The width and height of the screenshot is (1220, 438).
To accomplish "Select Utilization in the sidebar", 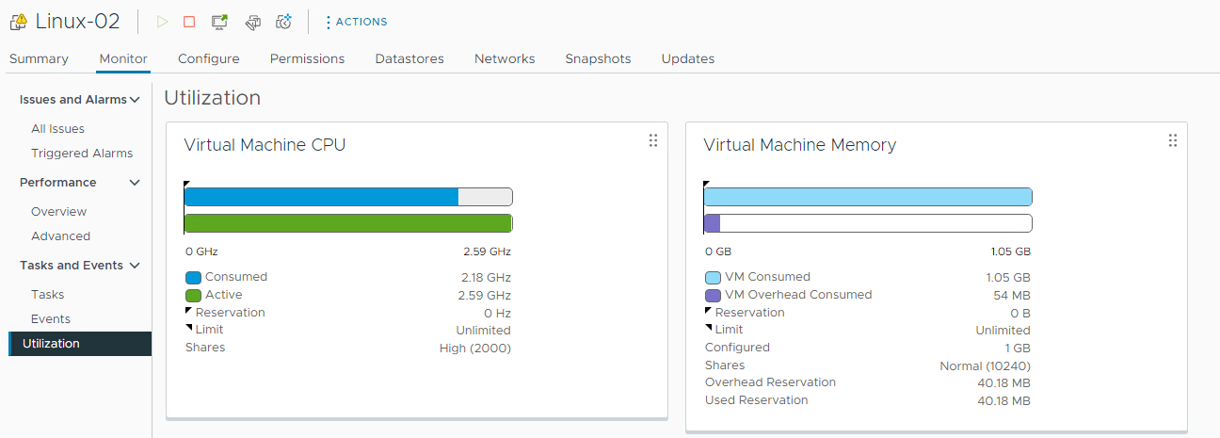I will pos(80,344).
